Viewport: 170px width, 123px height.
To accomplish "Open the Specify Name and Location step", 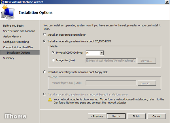I will tap(19, 31).
